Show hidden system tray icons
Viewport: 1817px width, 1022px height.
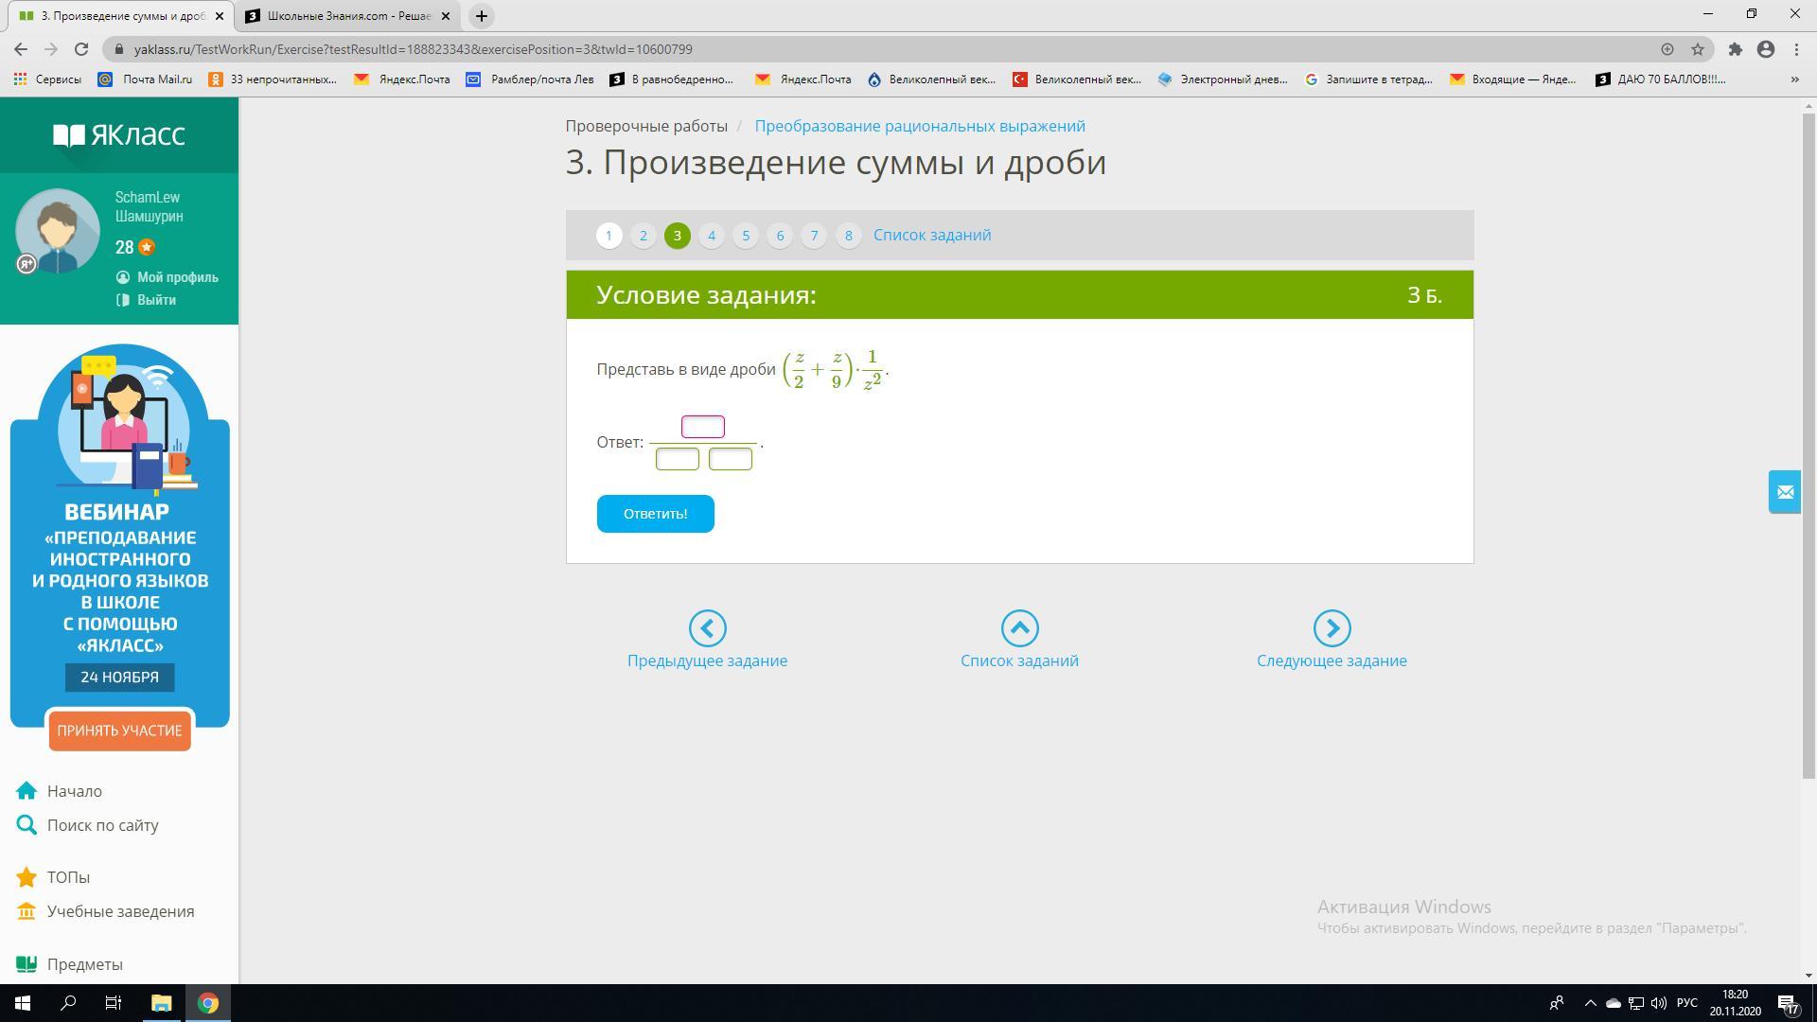pyautogui.click(x=1590, y=1003)
